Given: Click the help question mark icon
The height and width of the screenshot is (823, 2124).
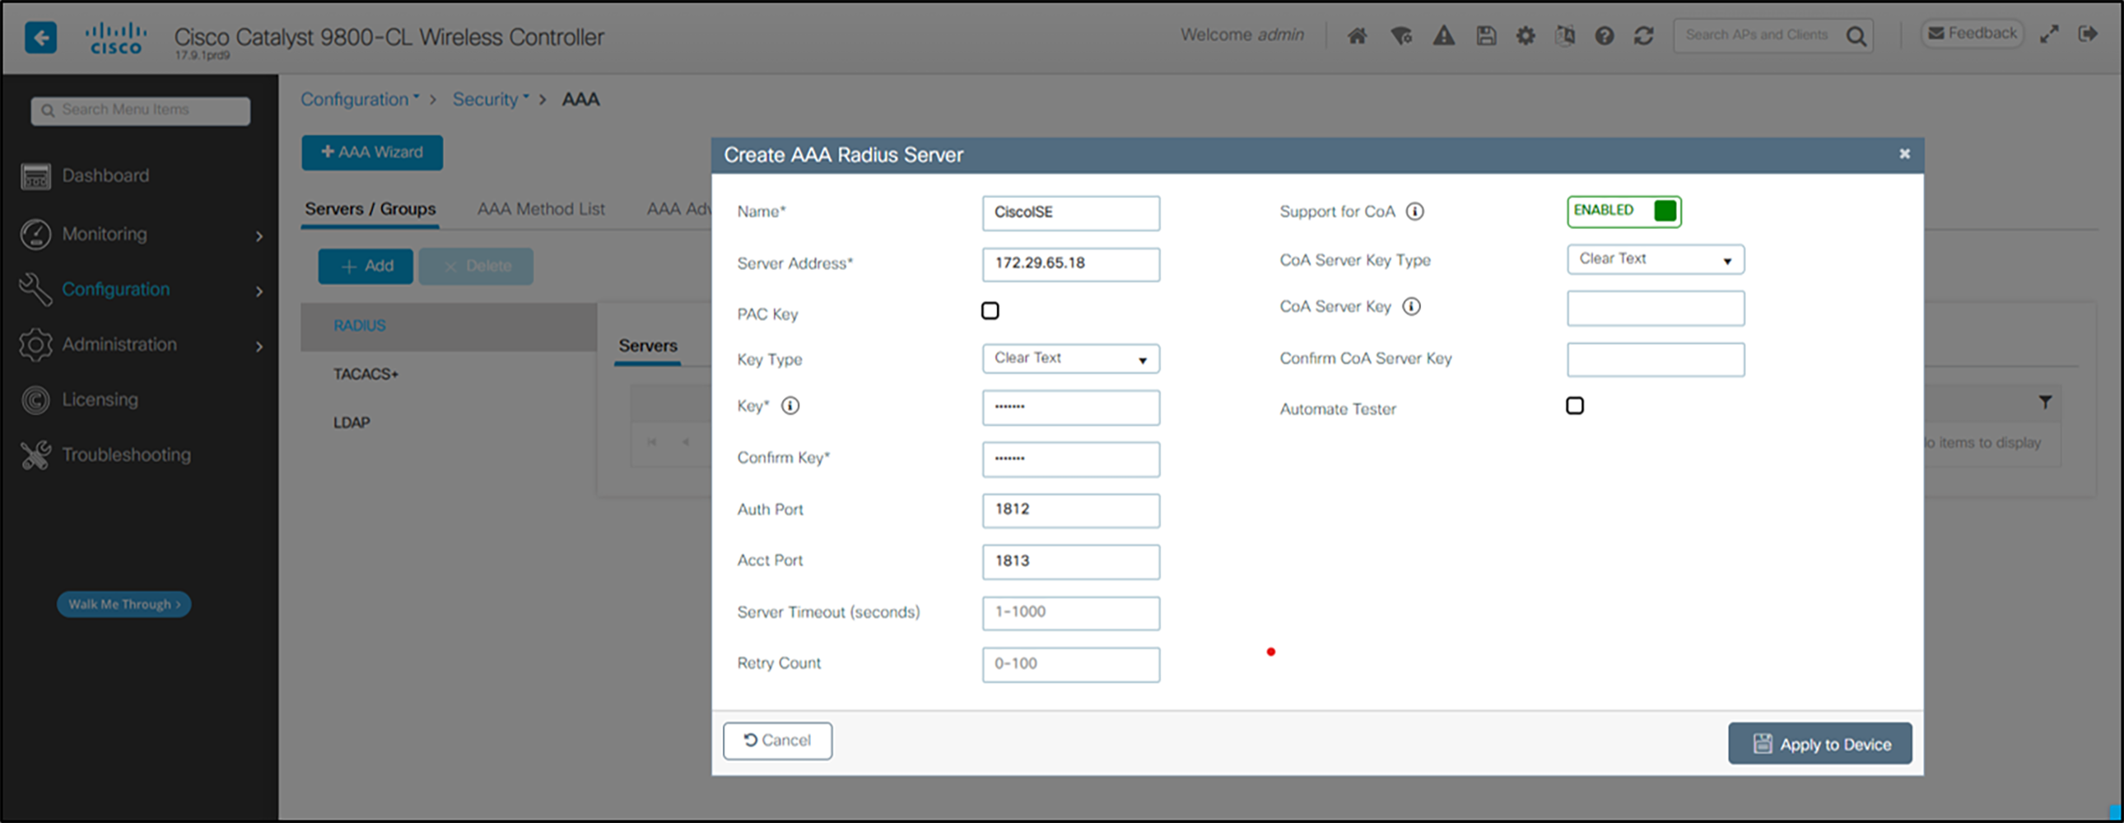Looking at the screenshot, I should (1605, 35).
